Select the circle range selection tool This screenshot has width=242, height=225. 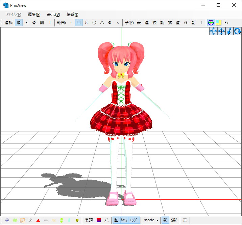click(94, 23)
